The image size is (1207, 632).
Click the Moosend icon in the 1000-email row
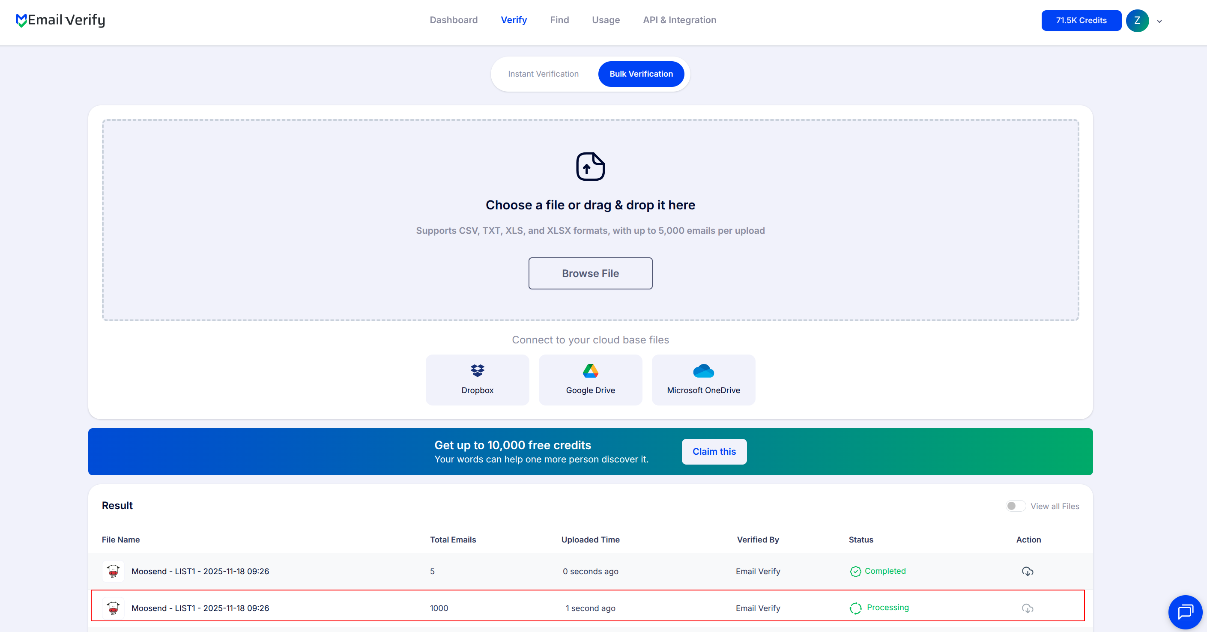click(x=113, y=608)
